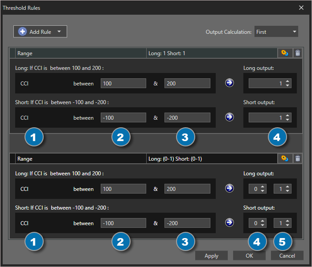Click the Cancel button
The width and height of the screenshot is (312, 267).
[287, 255]
